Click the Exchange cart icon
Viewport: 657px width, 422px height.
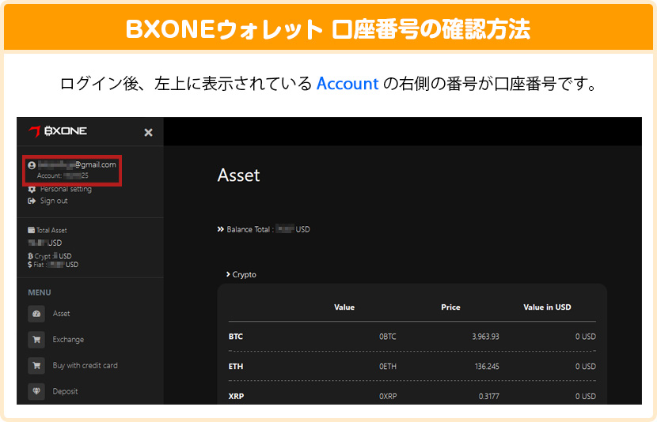tap(36, 340)
